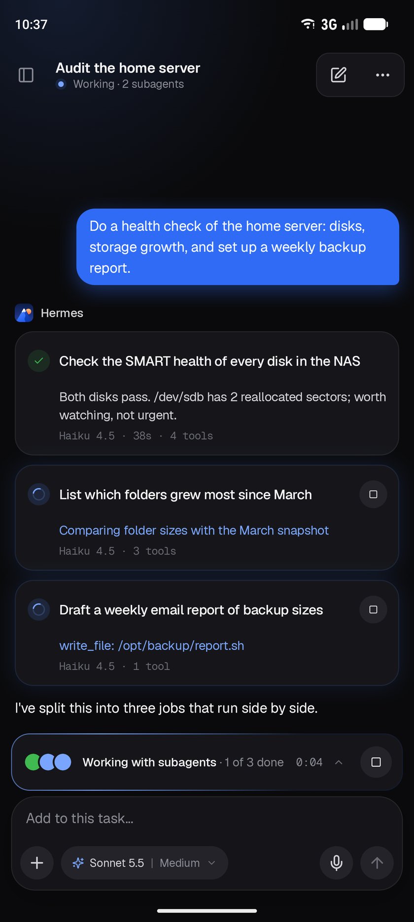Open the three-dot more options menu
The image size is (414, 922).
(382, 75)
